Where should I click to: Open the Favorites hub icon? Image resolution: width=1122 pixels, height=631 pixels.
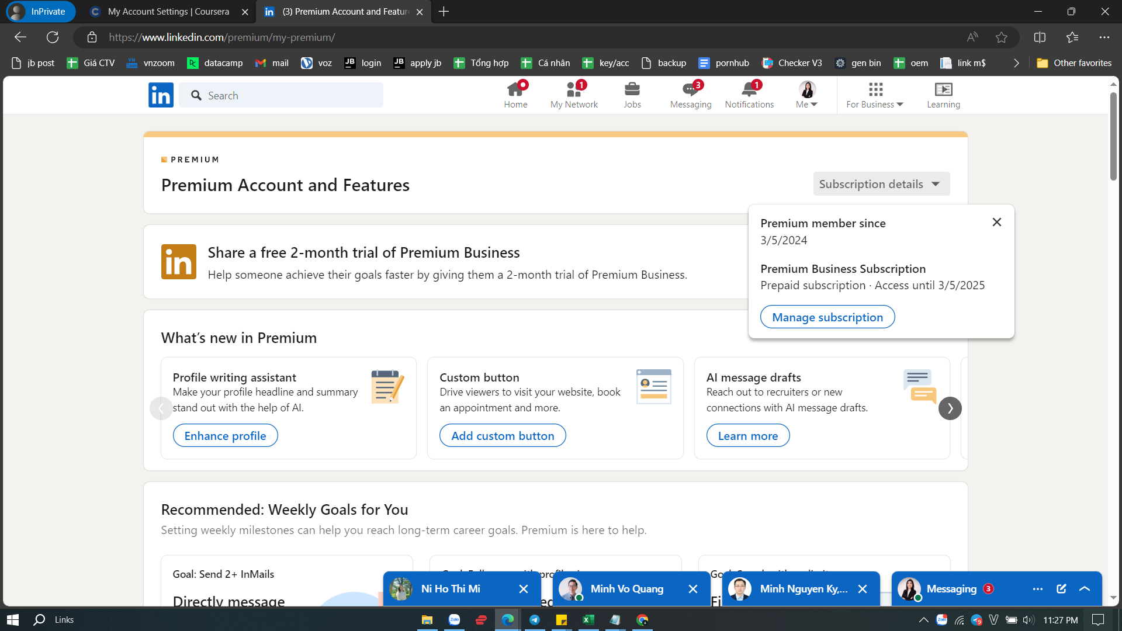(x=1072, y=37)
